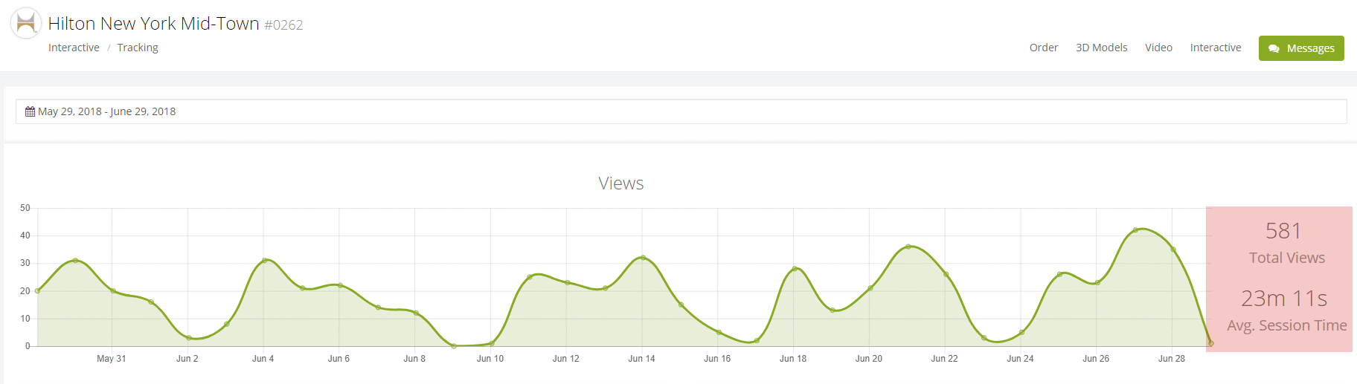Image resolution: width=1357 pixels, height=384 pixels.
Task: Open the date range picker field
Action: 681,111
